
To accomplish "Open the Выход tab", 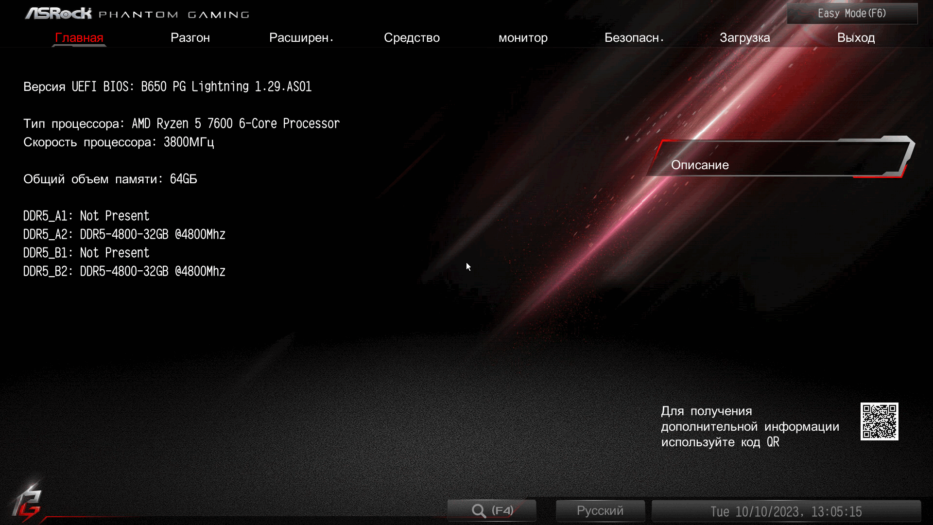I will 856,37.
